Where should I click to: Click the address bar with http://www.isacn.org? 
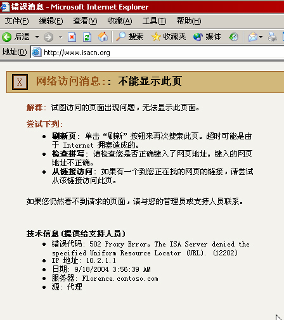tap(157, 53)
